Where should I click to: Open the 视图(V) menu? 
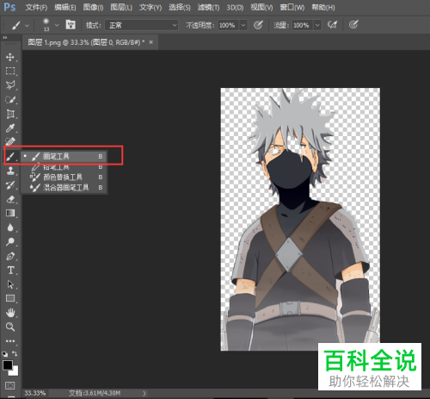(261, 8)
